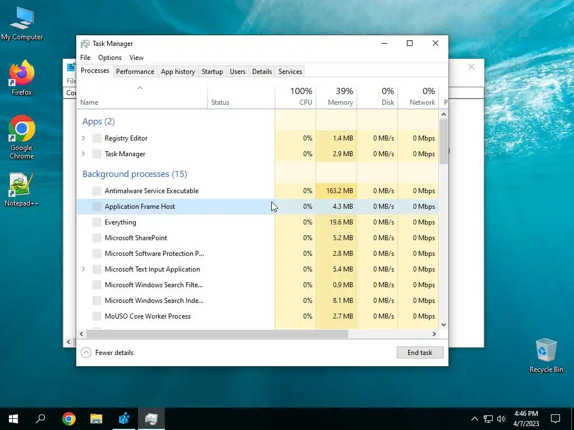Open the Notepad++ desktop shortcut
Image resolution: width=574 pixels, height=430 pixels.
(x=22, y=189)
